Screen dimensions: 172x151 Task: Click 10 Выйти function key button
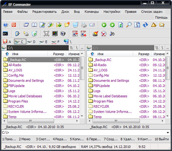click(x=162, y=139)
